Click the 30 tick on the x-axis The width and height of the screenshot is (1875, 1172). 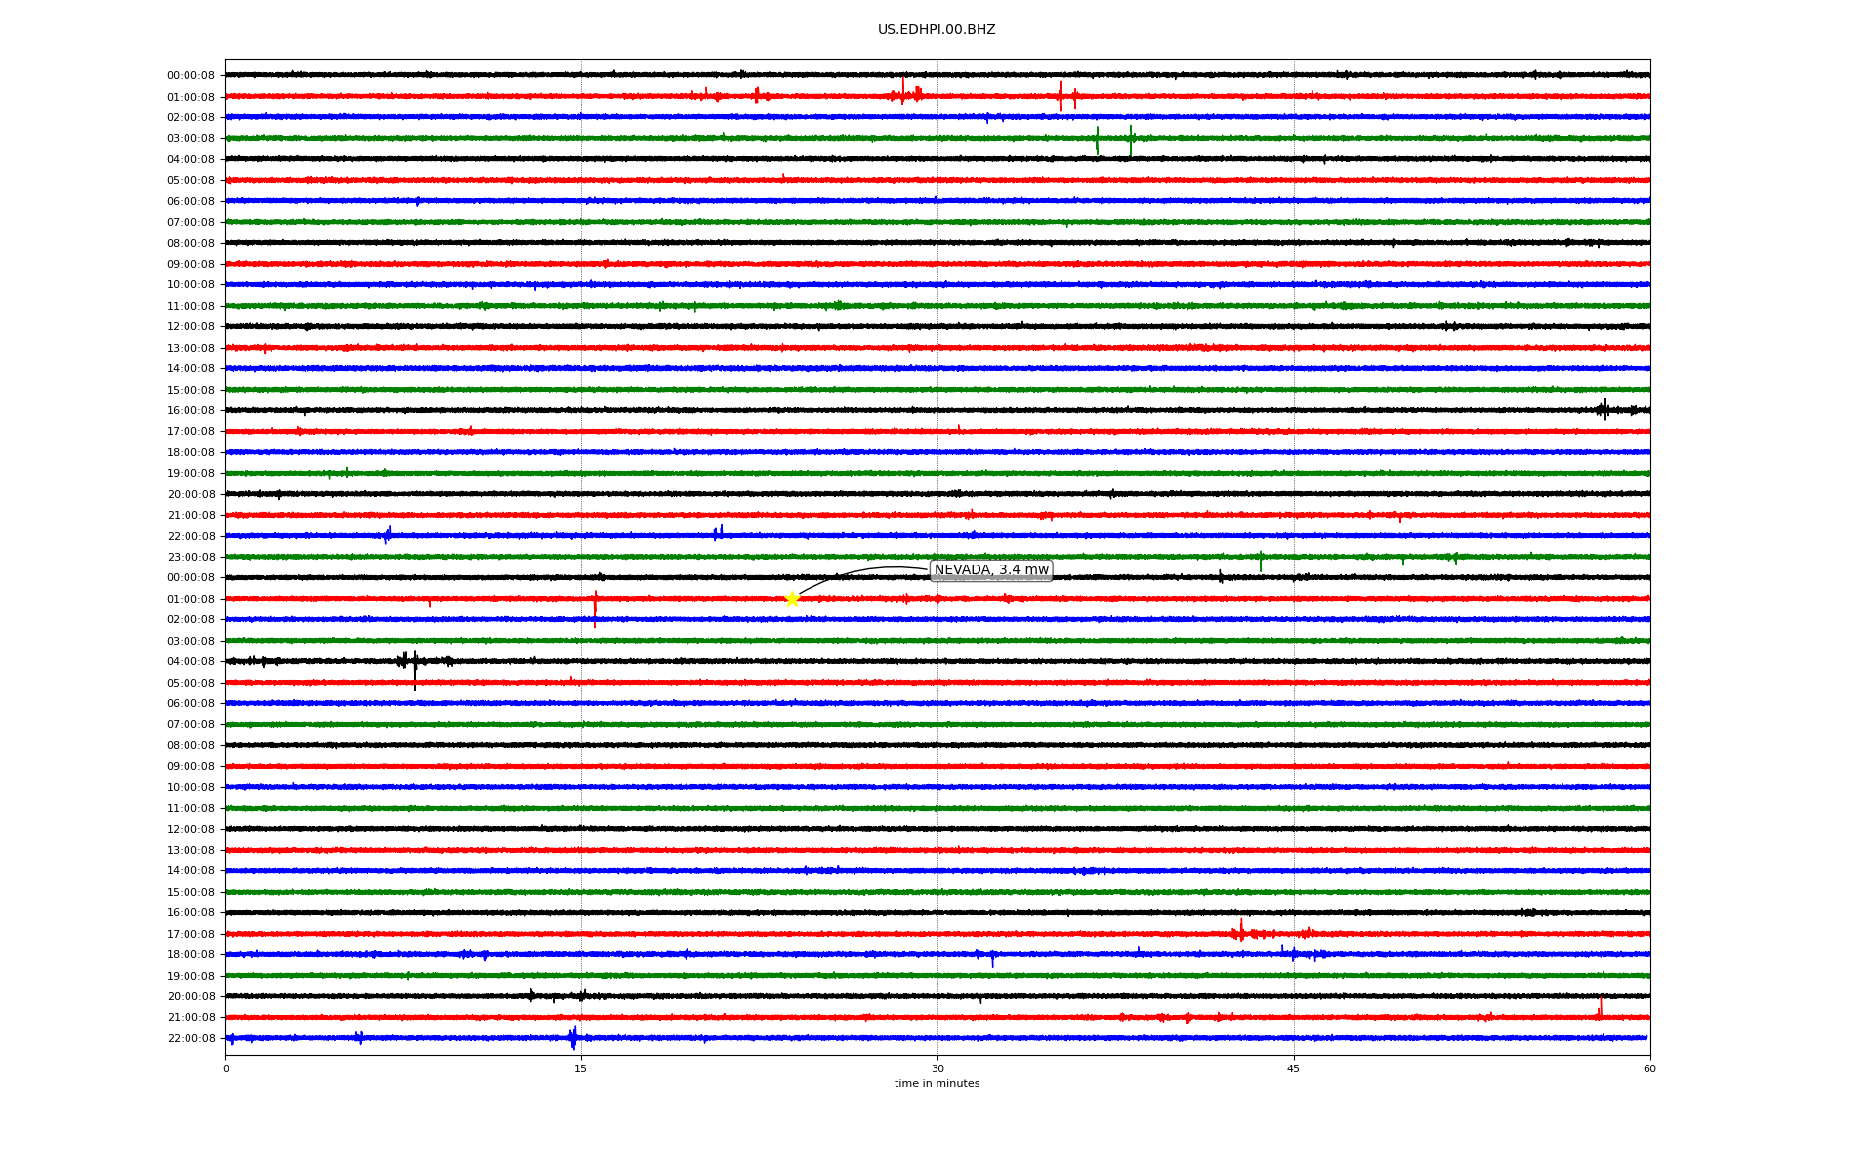point(937,1068)
